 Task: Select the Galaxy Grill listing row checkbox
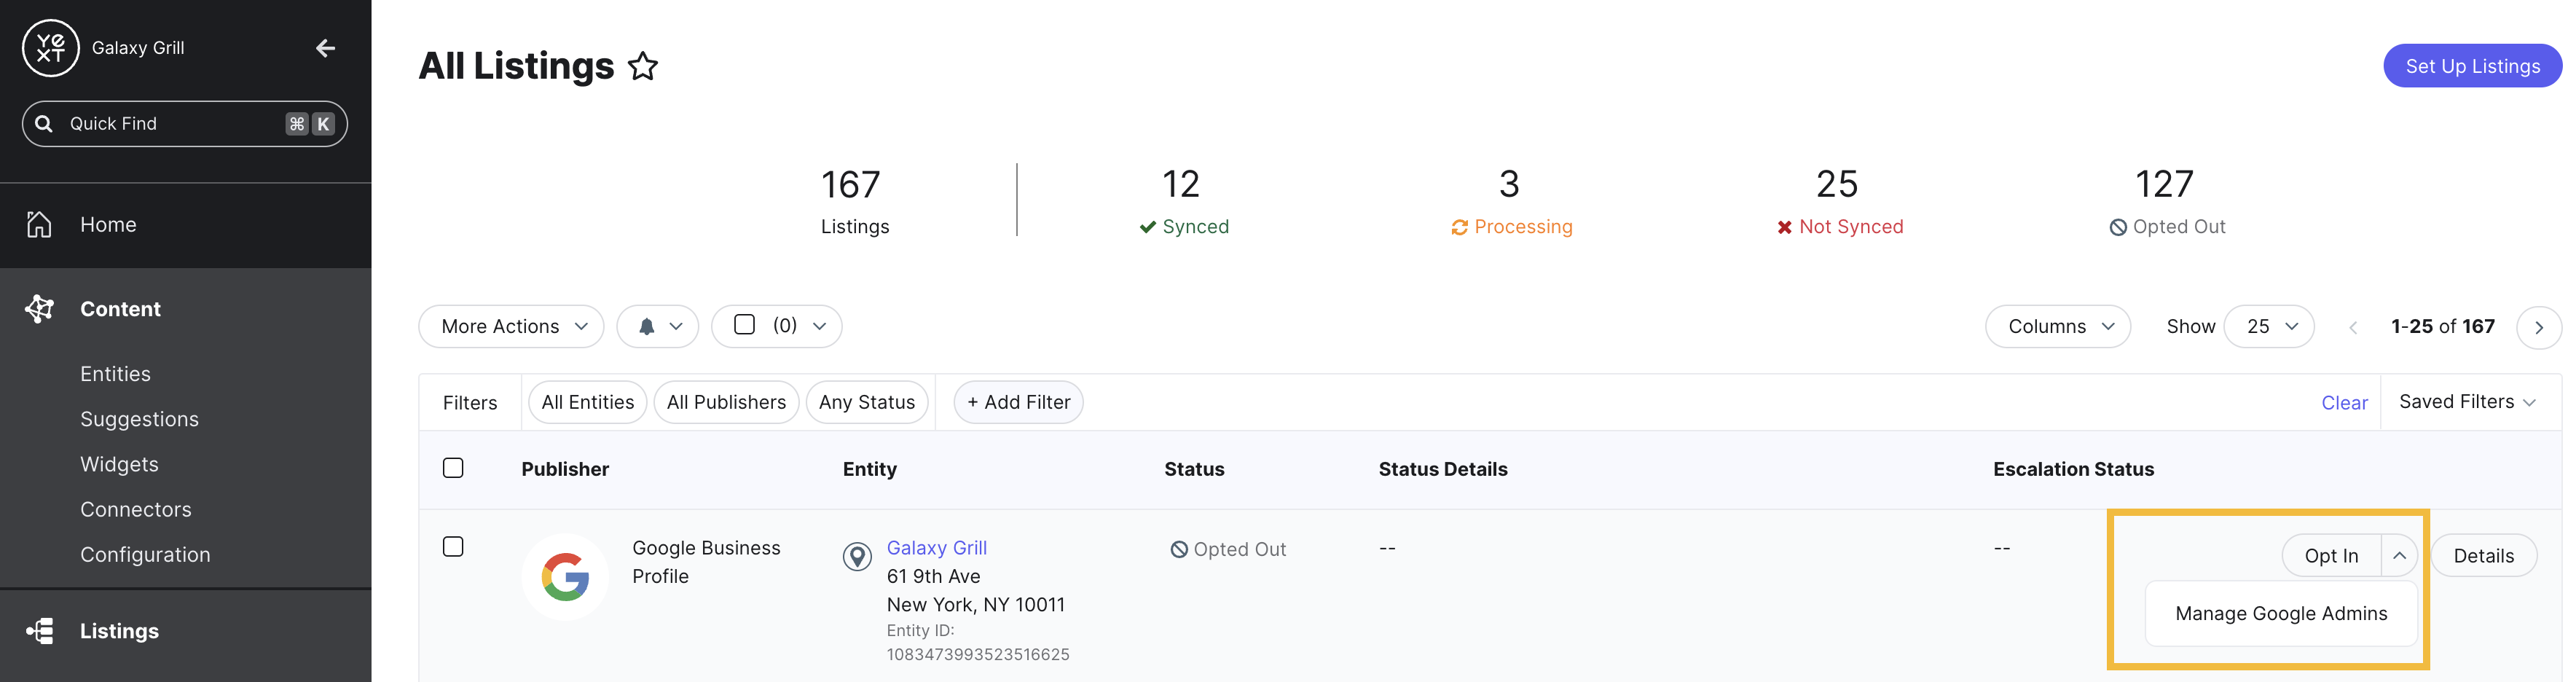point(453,547)
